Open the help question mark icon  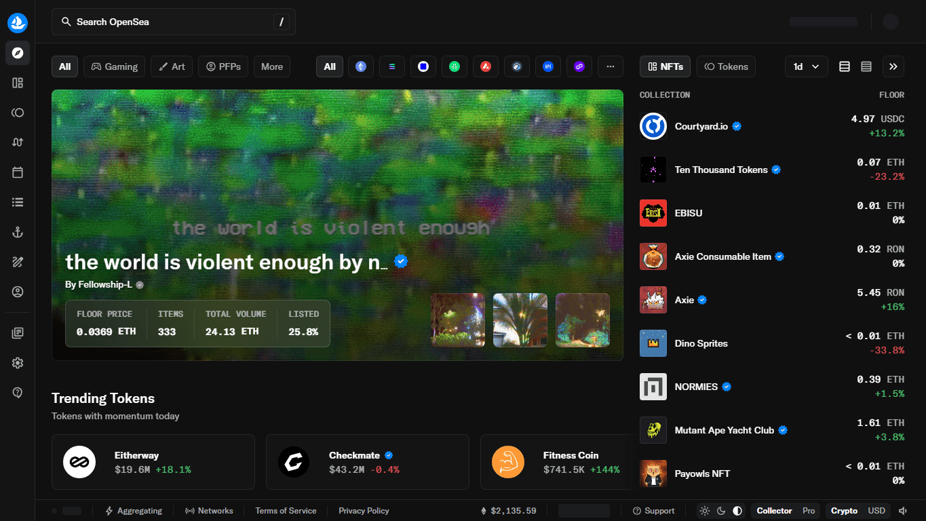tap(18, 393)
